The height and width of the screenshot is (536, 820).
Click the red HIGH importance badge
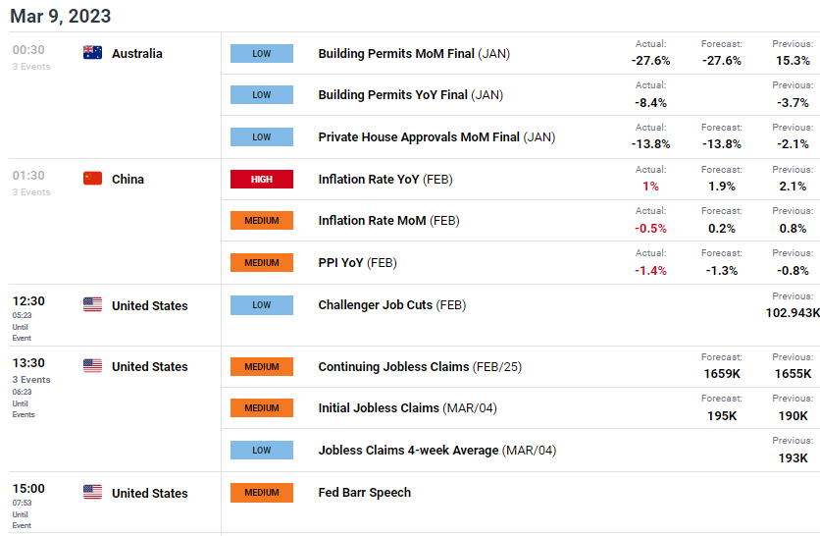click(x=262, y=180)
